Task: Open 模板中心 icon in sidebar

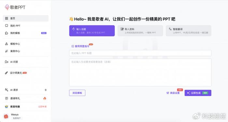Action: pyautogui.click(x=7, y=44)
